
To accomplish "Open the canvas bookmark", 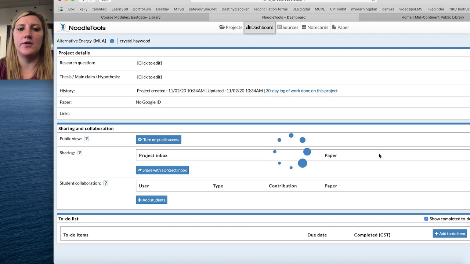I will tap(388, 9).
